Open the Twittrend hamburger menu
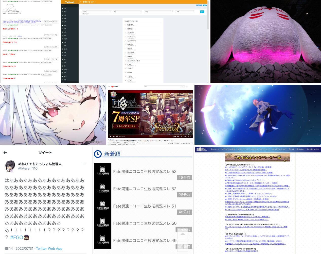The image size is (321, 254). tap(80, 2)
